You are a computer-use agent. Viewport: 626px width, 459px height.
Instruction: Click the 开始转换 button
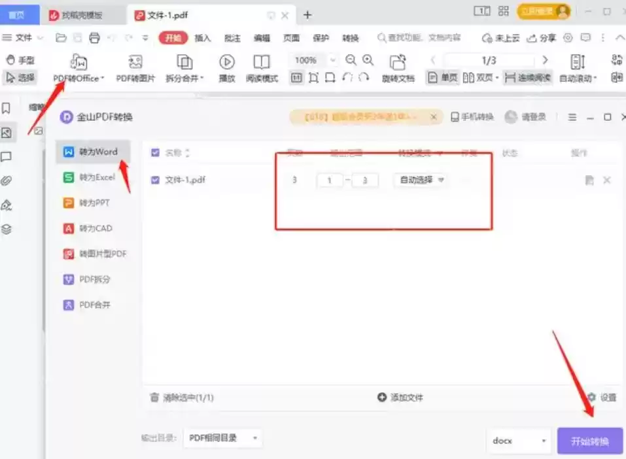(x=587, y=441)
